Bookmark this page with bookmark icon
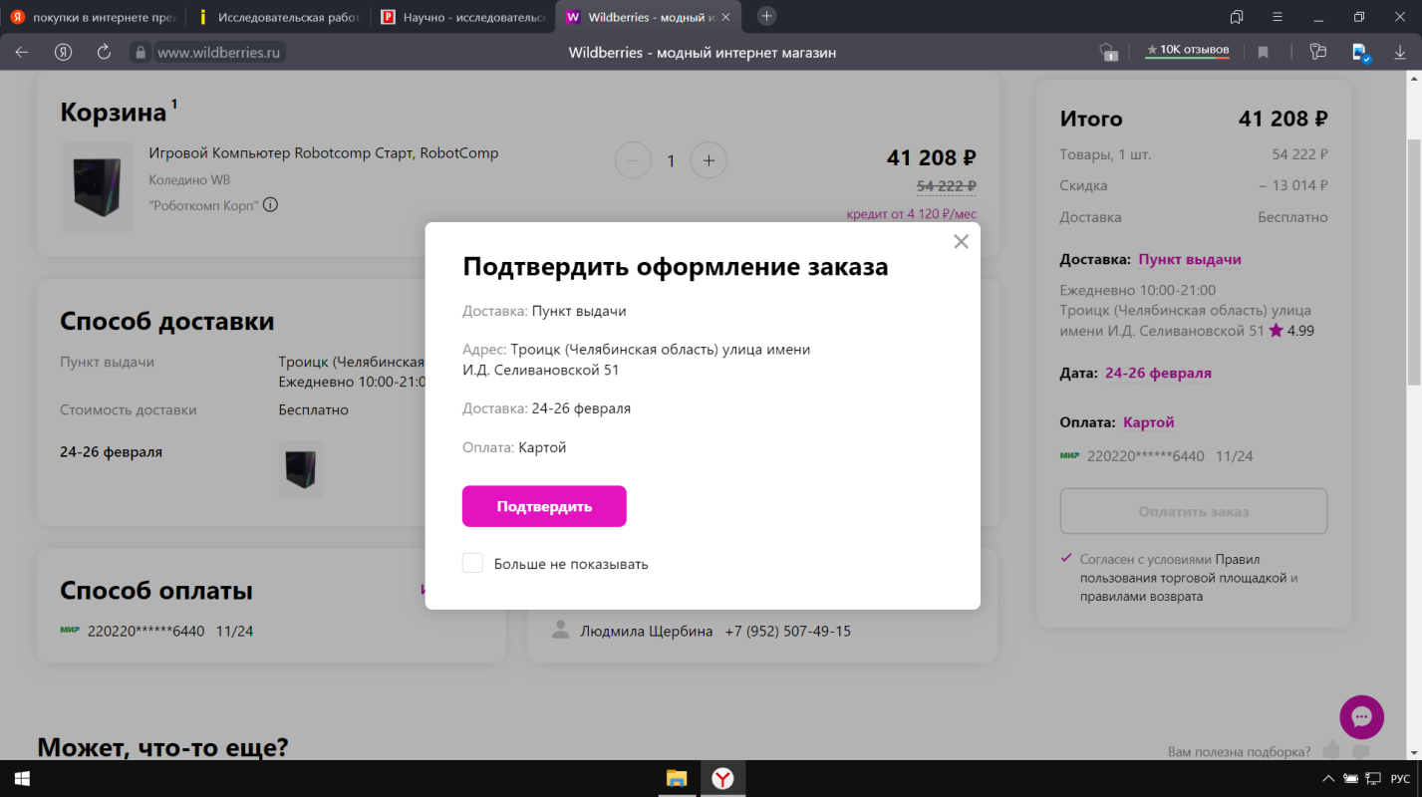1422x797 pixels. coord(1263,53)
